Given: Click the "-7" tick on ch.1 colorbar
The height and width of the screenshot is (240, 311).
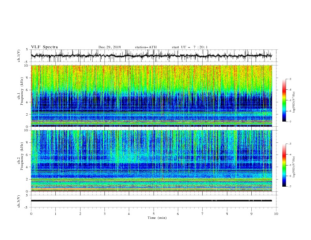Looking at the screenshot, I should point(289,122).
